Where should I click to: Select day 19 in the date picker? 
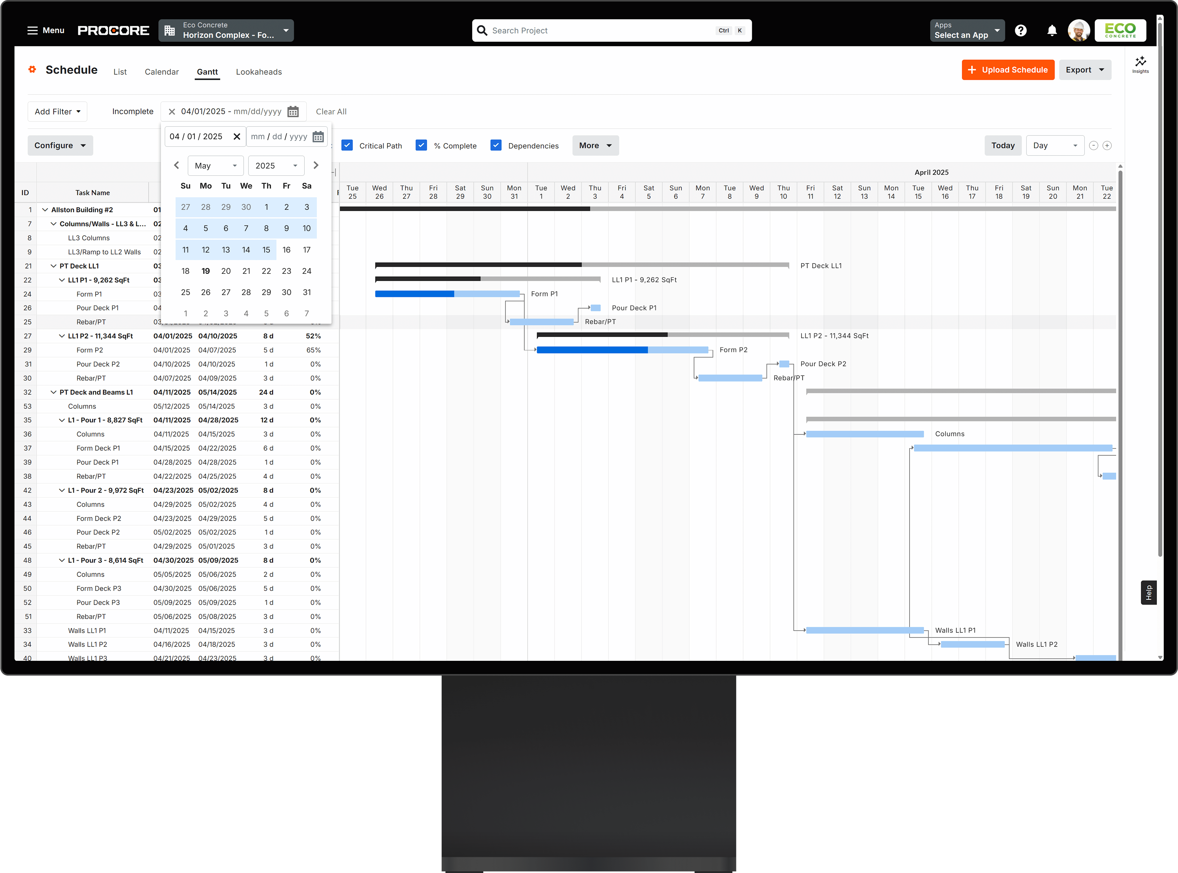[206, 271]
